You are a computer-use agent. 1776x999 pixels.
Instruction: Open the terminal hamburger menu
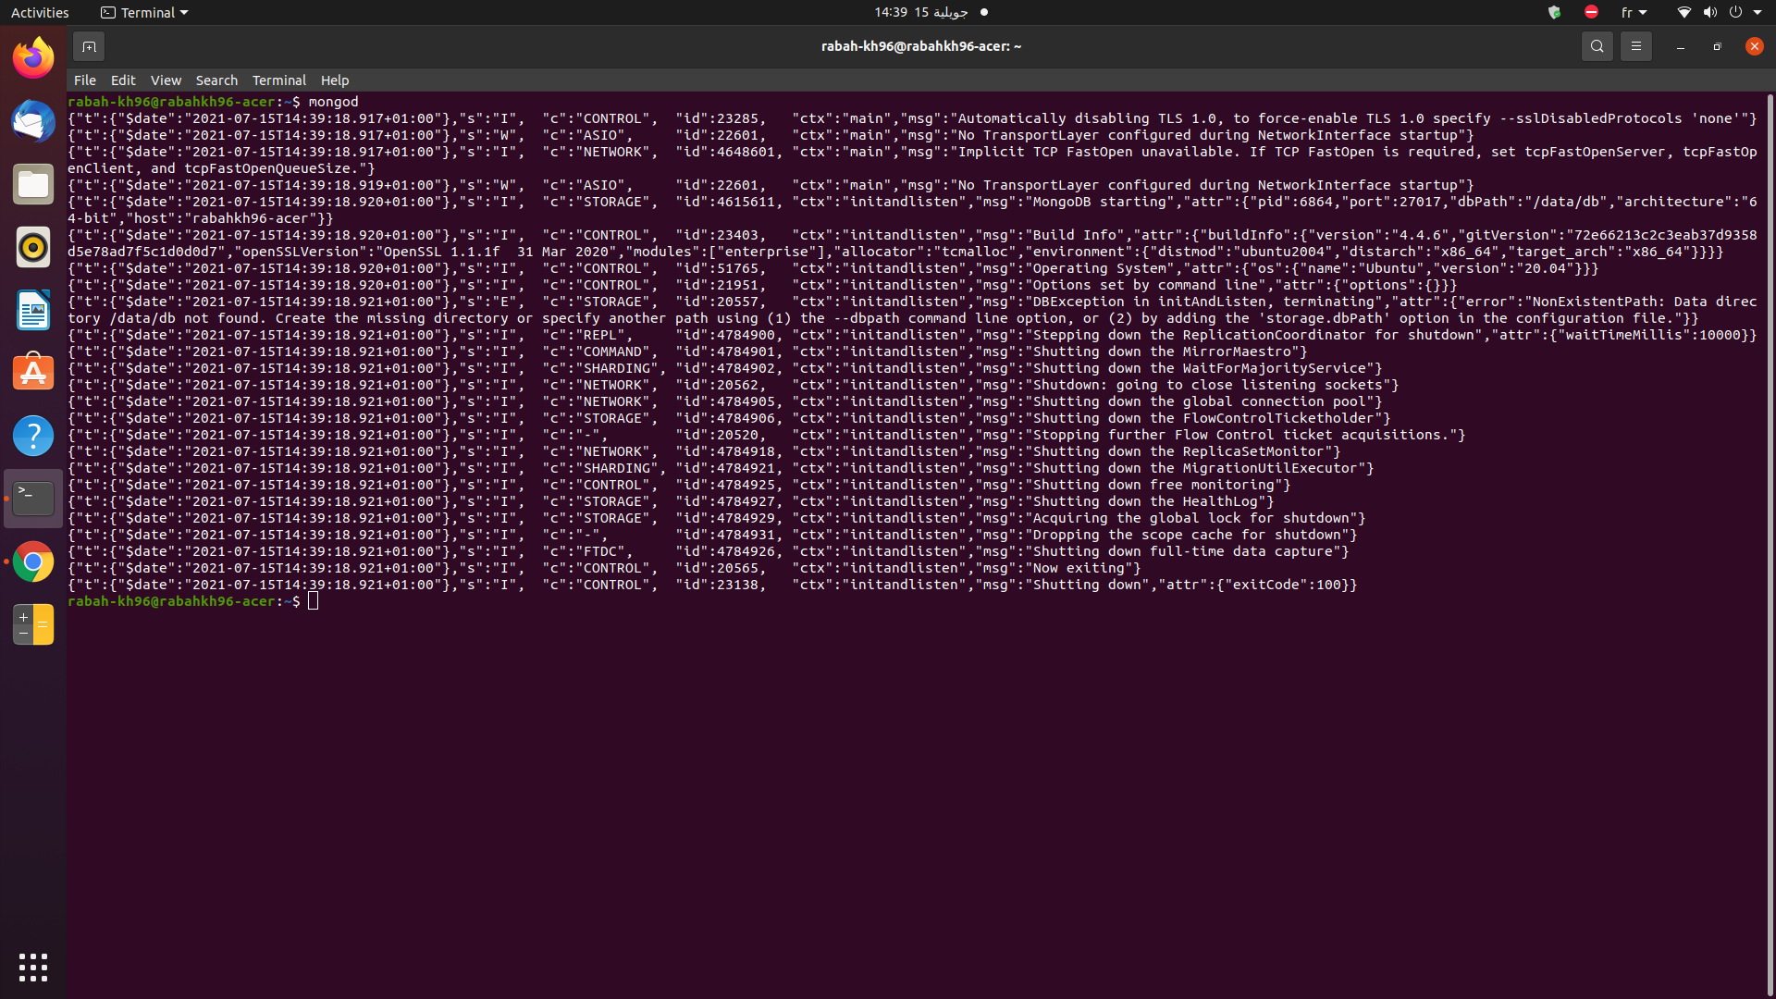click(x=1635, y=46)
